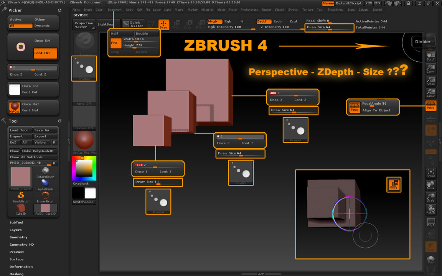Expand the Geometry section

[18, 237]
